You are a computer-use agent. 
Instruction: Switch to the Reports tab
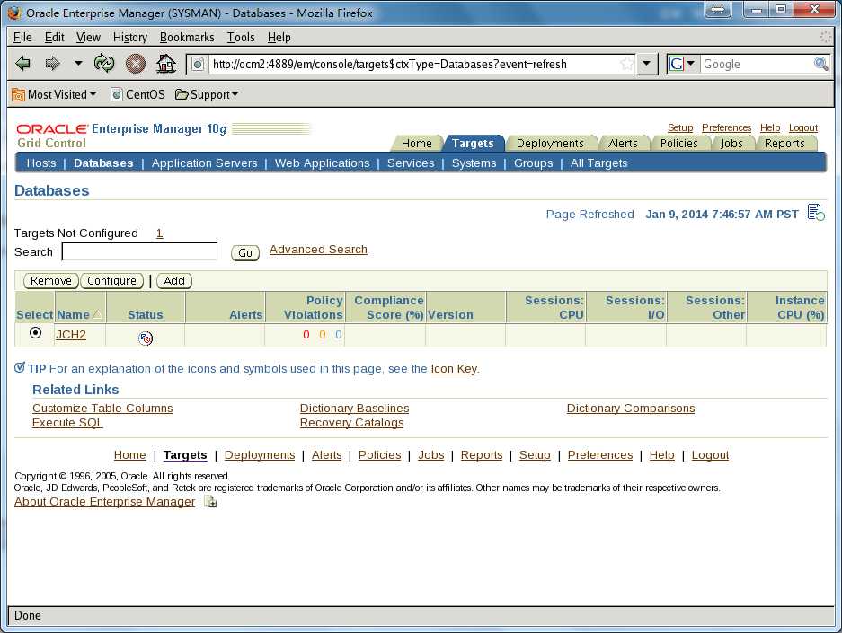pos(784,144)
